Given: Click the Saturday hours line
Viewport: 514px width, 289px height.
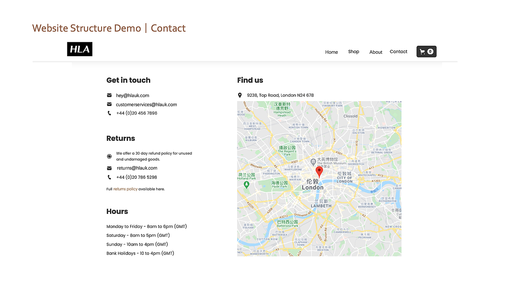Looking at the screenshot, I should 138,236.
